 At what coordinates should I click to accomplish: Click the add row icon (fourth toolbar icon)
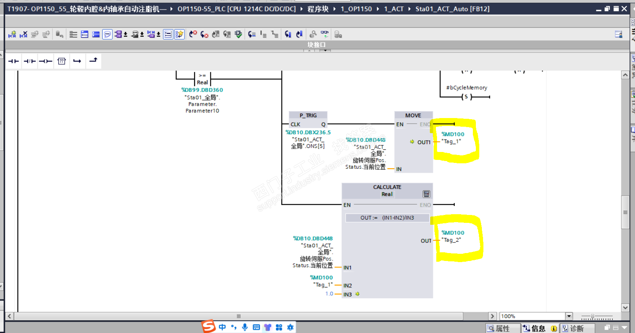click(46, 34)
